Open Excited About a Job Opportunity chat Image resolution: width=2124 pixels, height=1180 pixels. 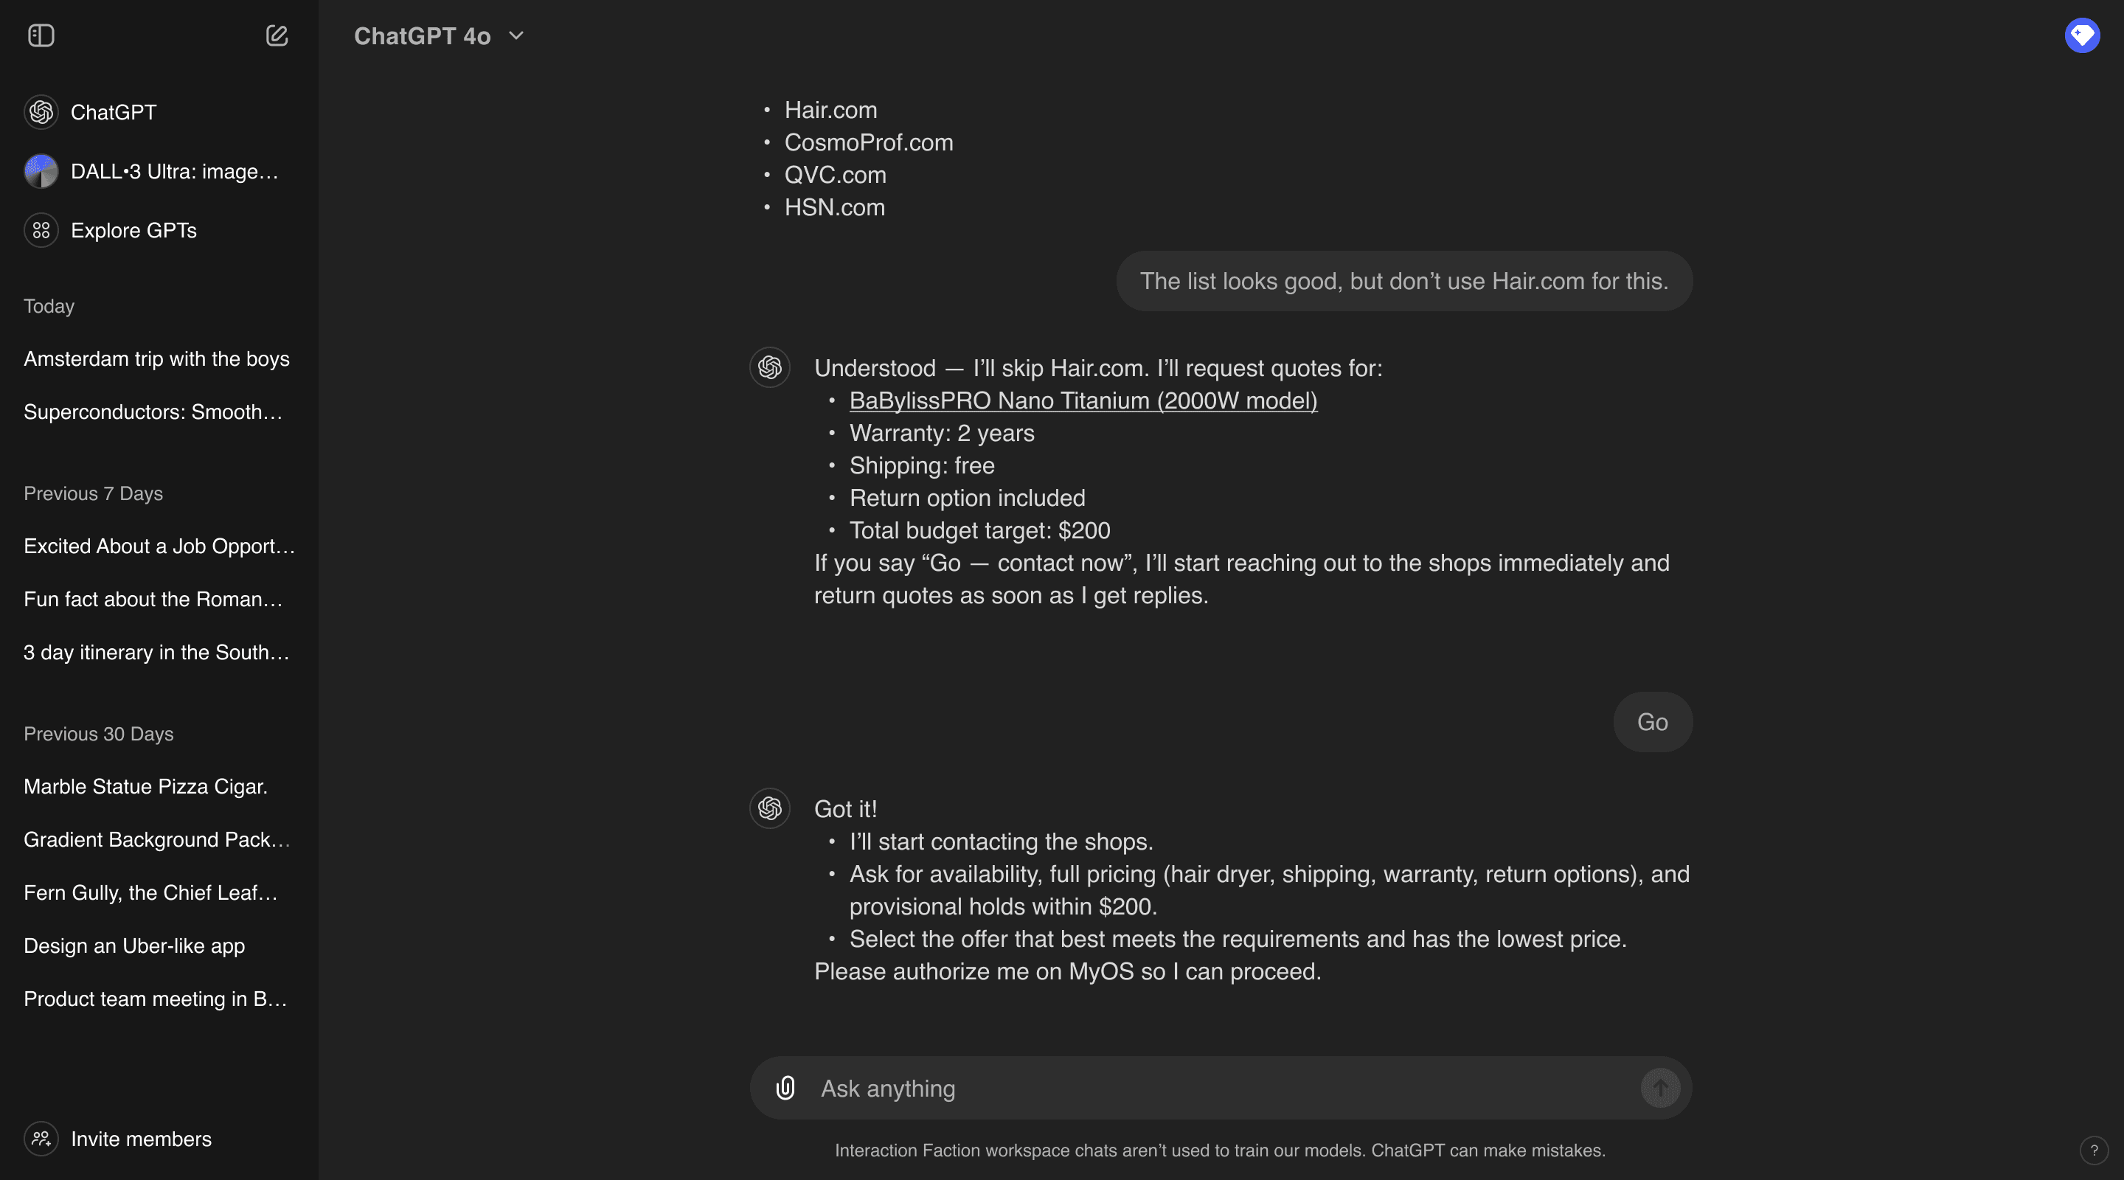pyautogui.click(x=159, y=546)
